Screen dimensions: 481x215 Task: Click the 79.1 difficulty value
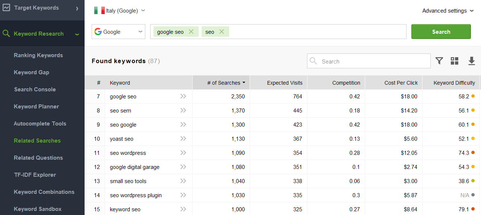(x=463, y=209)
